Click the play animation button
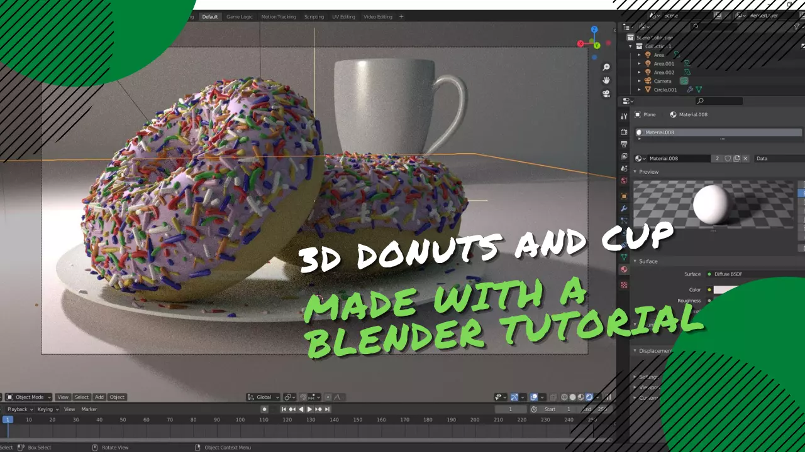Screen dimensions: 805x452 (x=309, y=409)
